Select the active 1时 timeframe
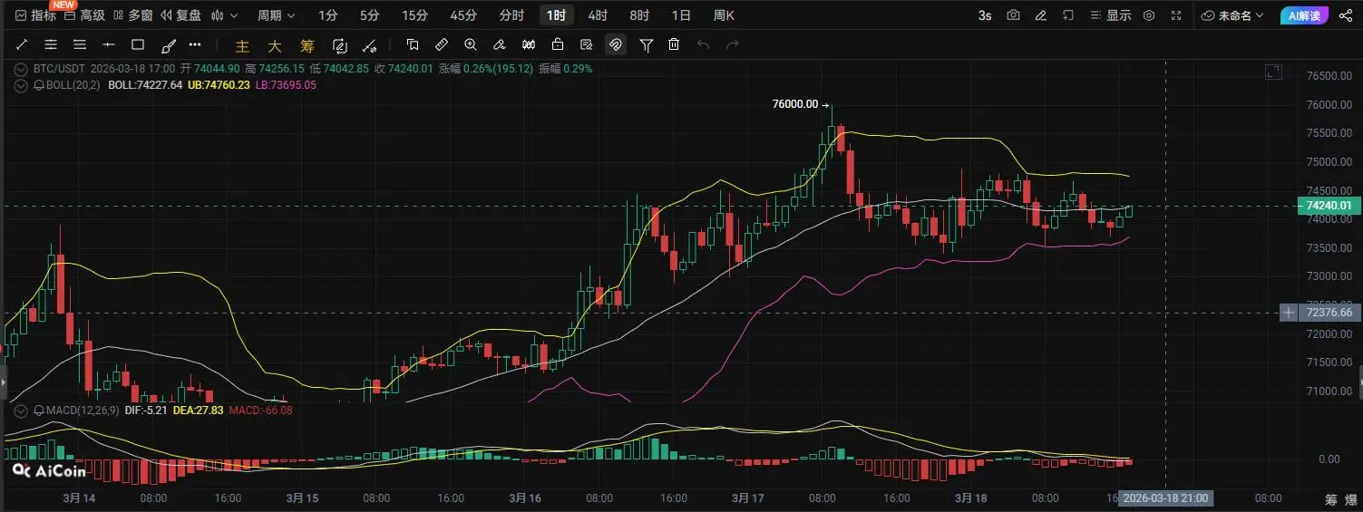 pos(557,15)
